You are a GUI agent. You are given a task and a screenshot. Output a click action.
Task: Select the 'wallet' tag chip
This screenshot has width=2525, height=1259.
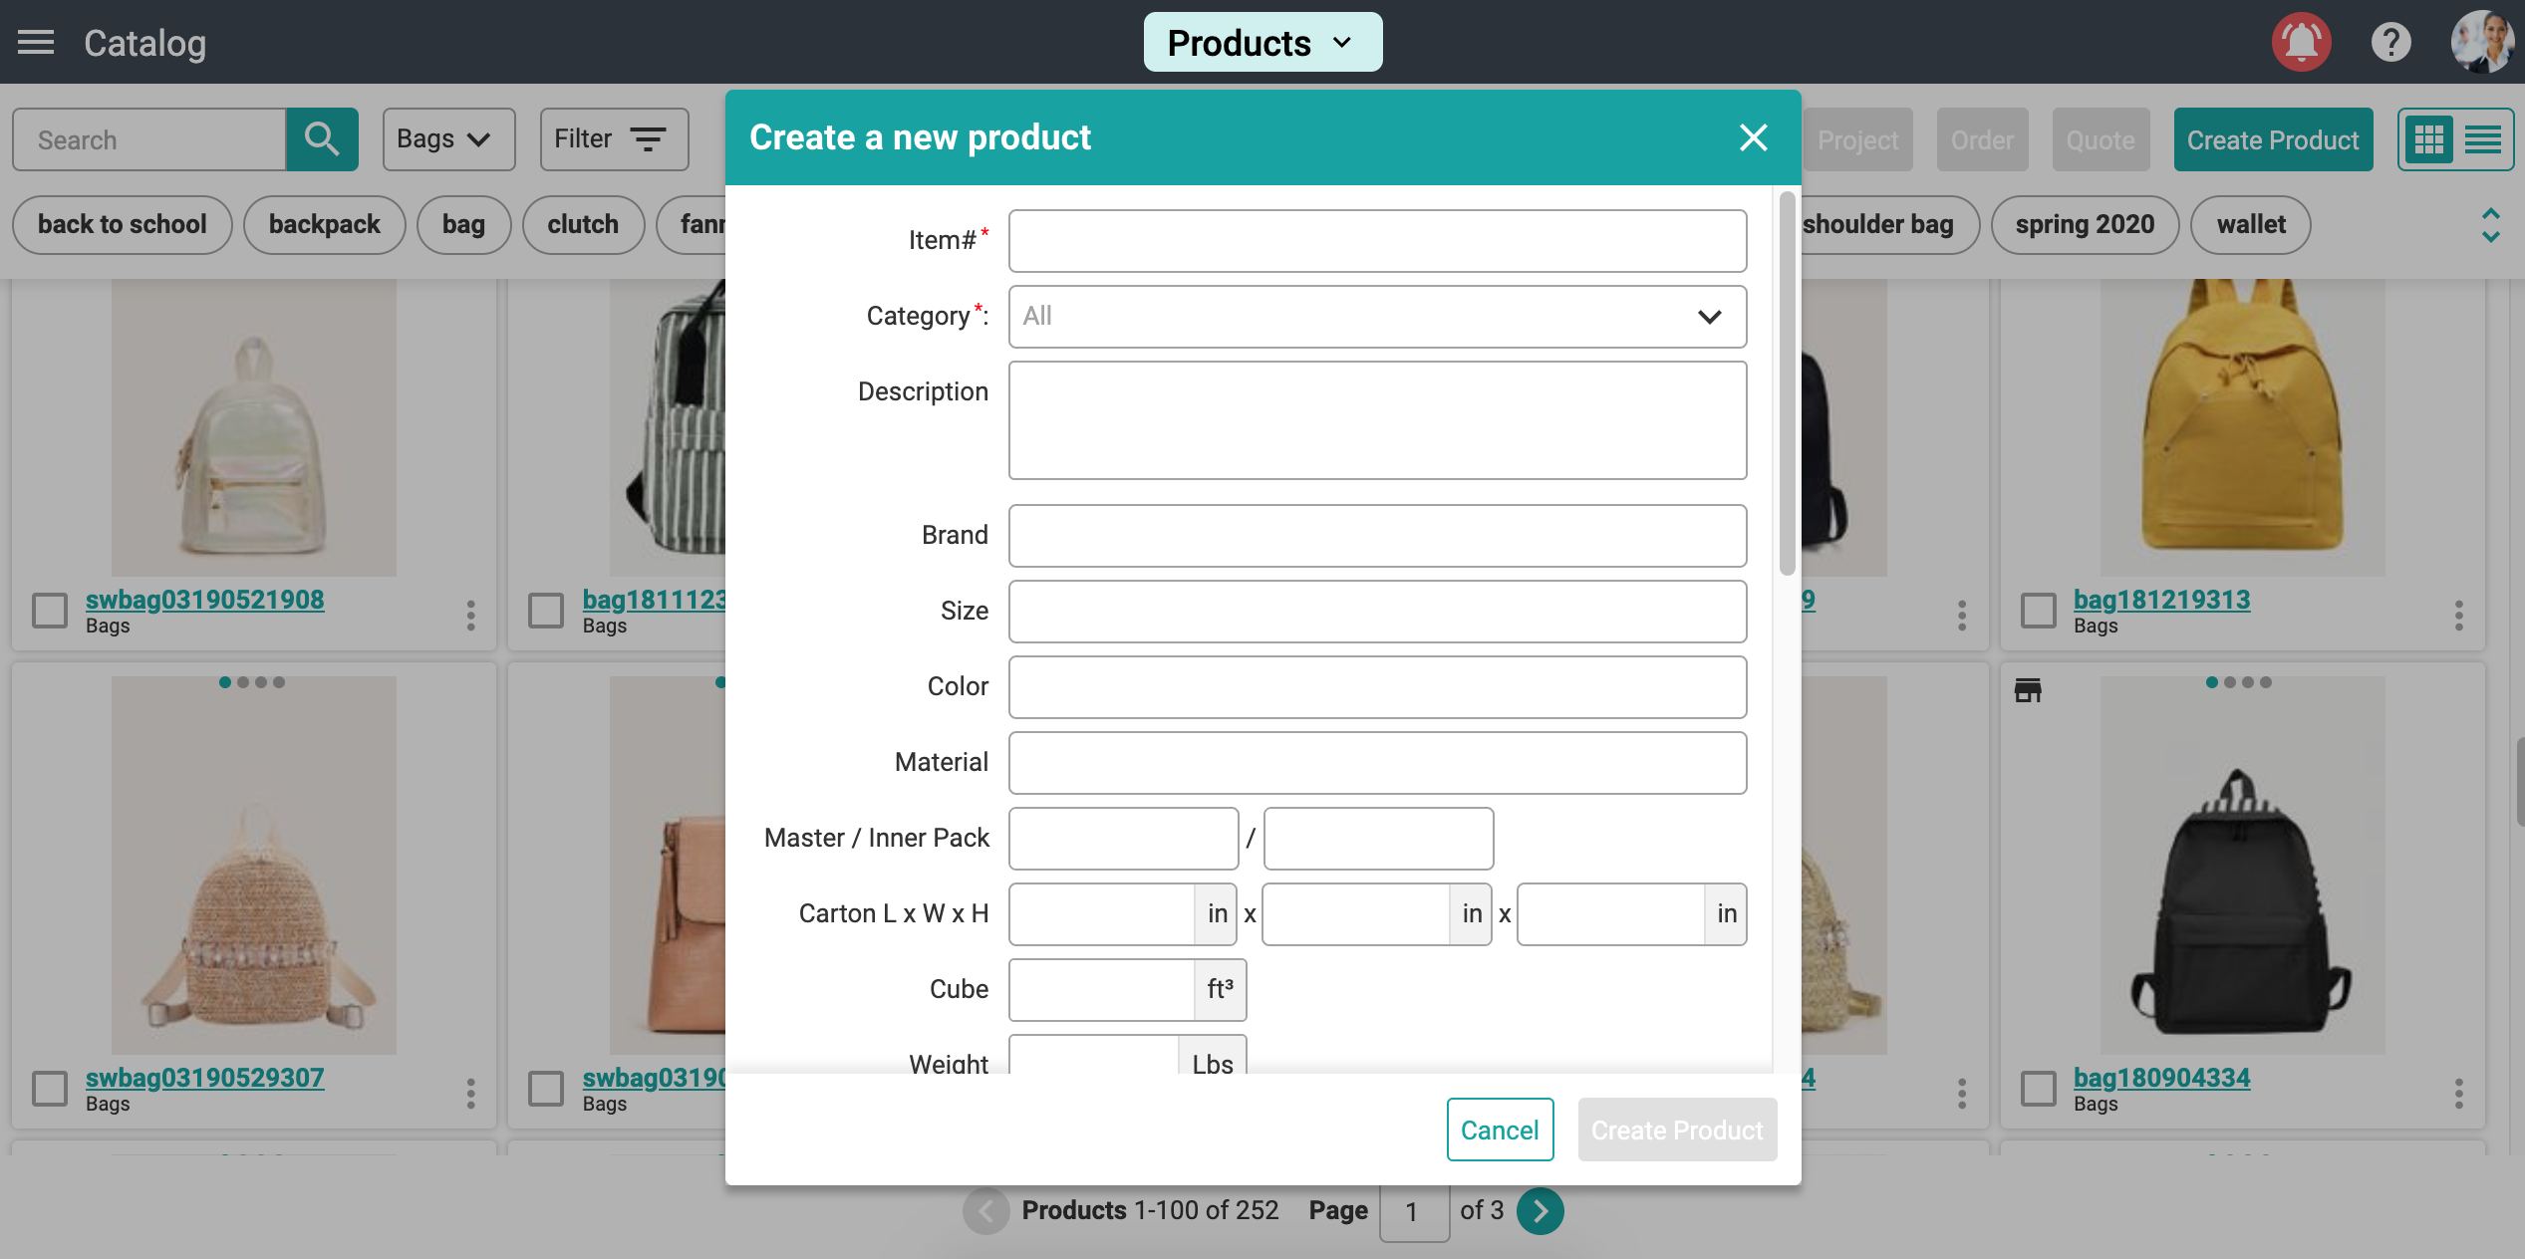coord(2250,225)
